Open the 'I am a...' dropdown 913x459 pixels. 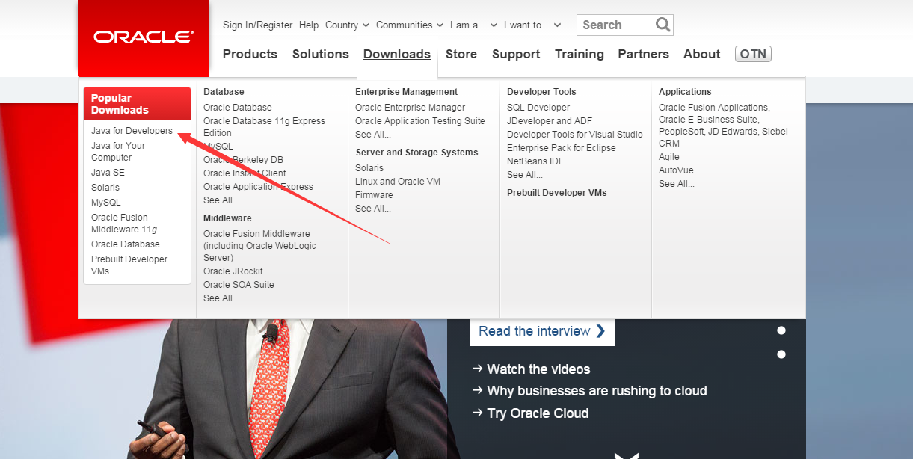pos(473,25)
